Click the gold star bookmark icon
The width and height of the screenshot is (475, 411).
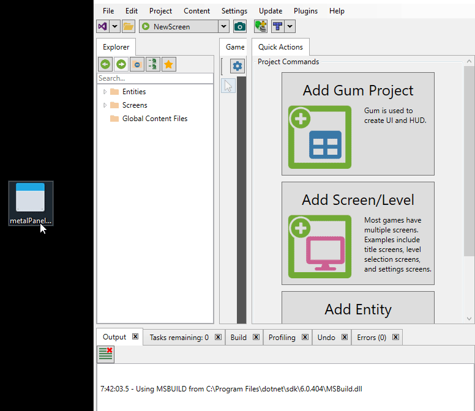pyautogui.click(x=169, y=64)
